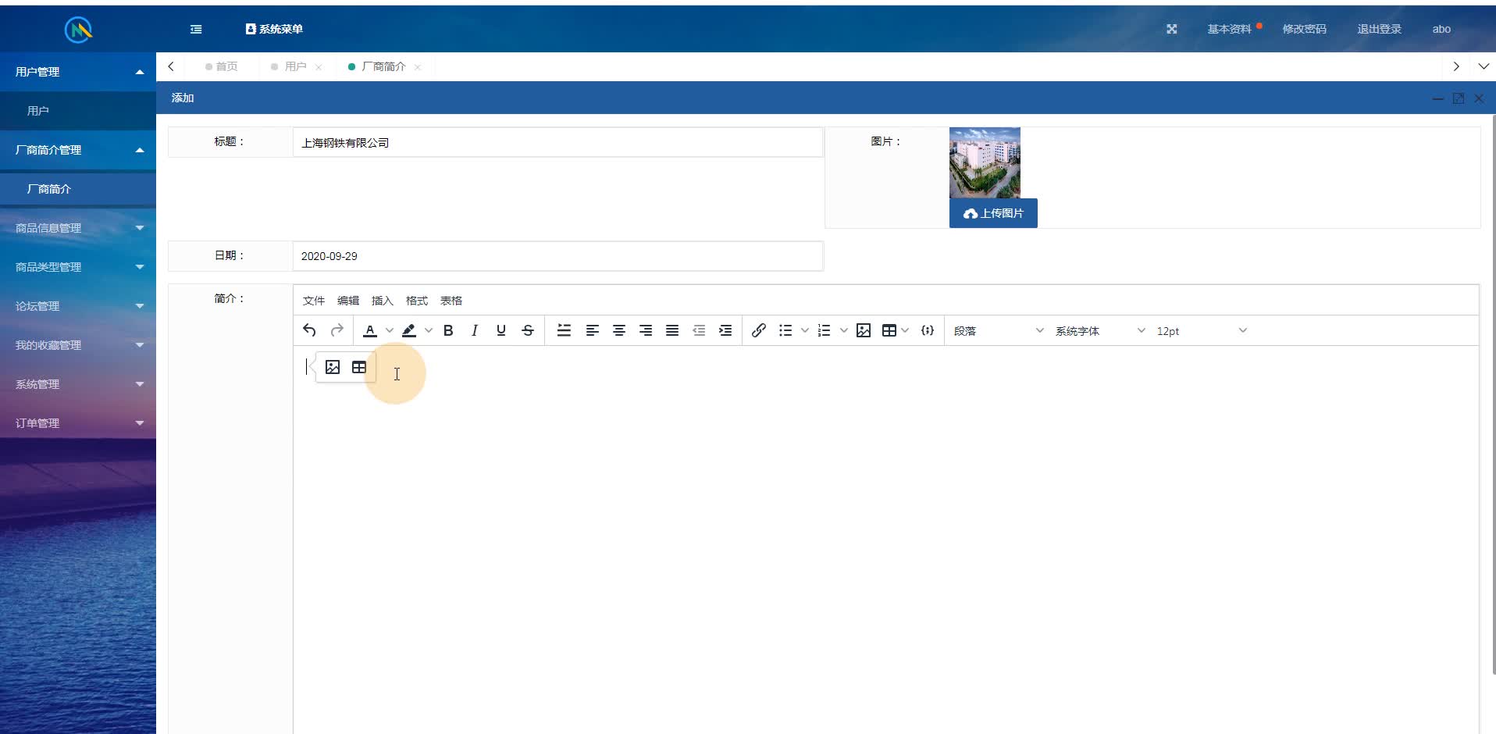Click the 上传图片 upload button
The width and height of the screenshot is (1496, 734).
(x=992, y=212)
